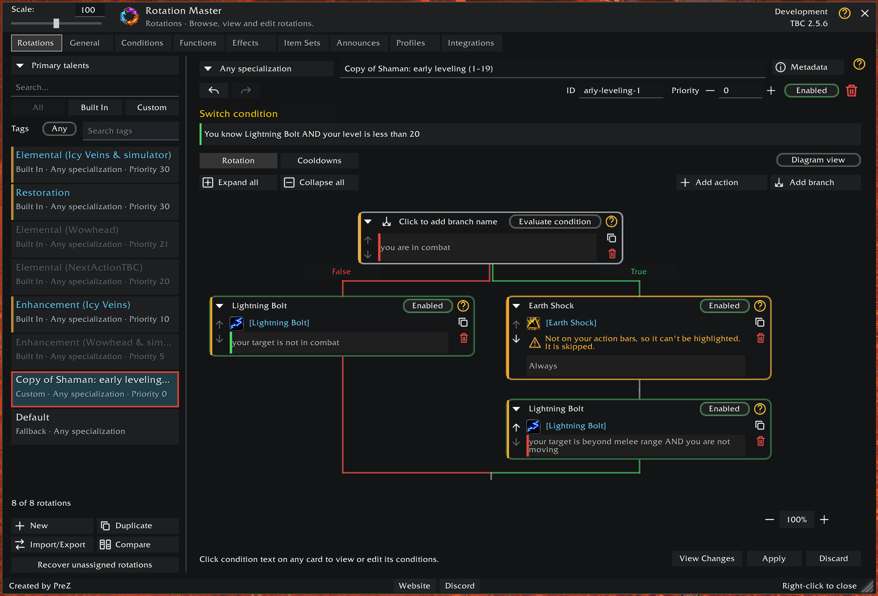The image size is (878, 596).
Task: Increase priority with plus icon
Action: 771,91
